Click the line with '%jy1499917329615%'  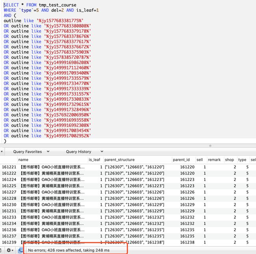click(x=47, y=105)
